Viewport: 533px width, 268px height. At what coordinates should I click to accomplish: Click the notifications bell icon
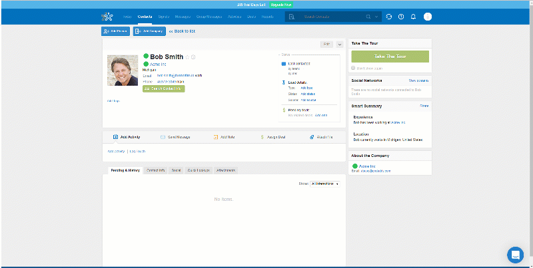(x=413, y=17)
